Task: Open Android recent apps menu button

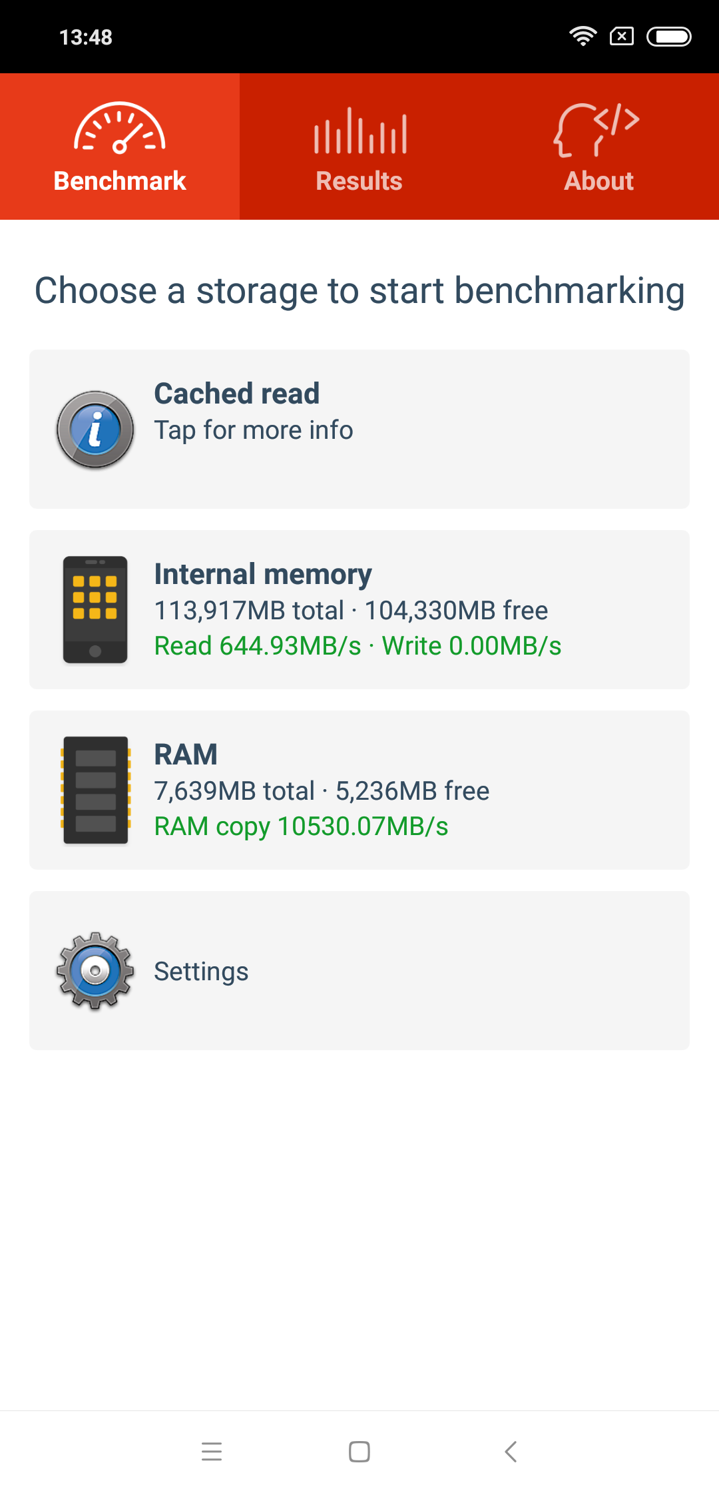Action: coord(212,1451)
